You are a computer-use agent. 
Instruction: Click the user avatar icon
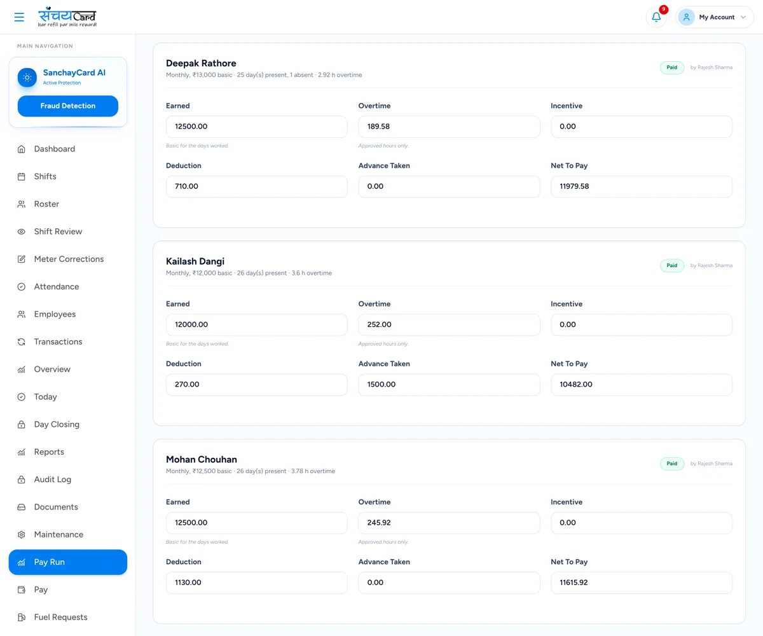[687, 17]
